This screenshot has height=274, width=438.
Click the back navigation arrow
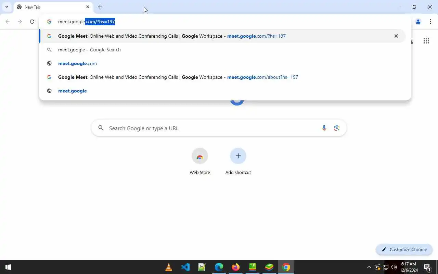click(8, 22)
